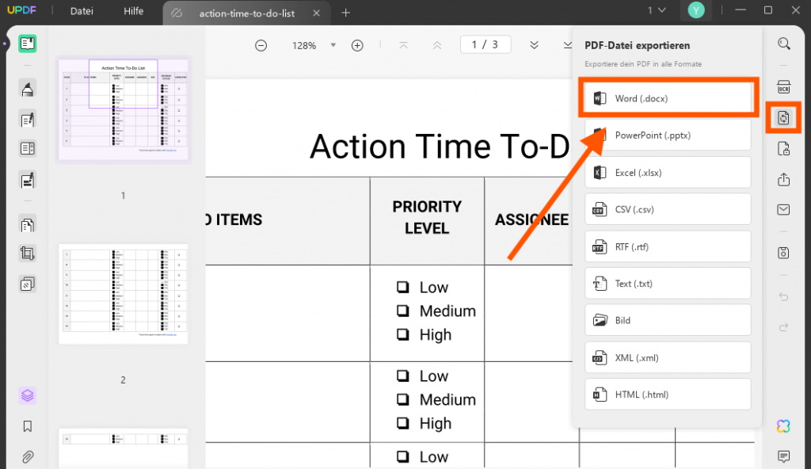The width and height of the screenshot is (811, 469).
Task: Open the Datei menu
Action: click(82, 11)
